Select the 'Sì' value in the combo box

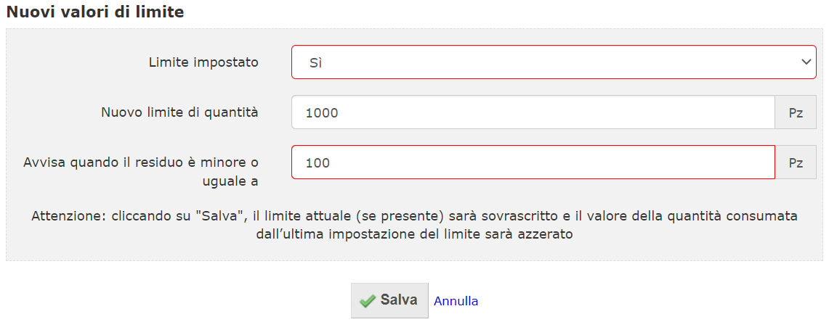click(315, 63)
